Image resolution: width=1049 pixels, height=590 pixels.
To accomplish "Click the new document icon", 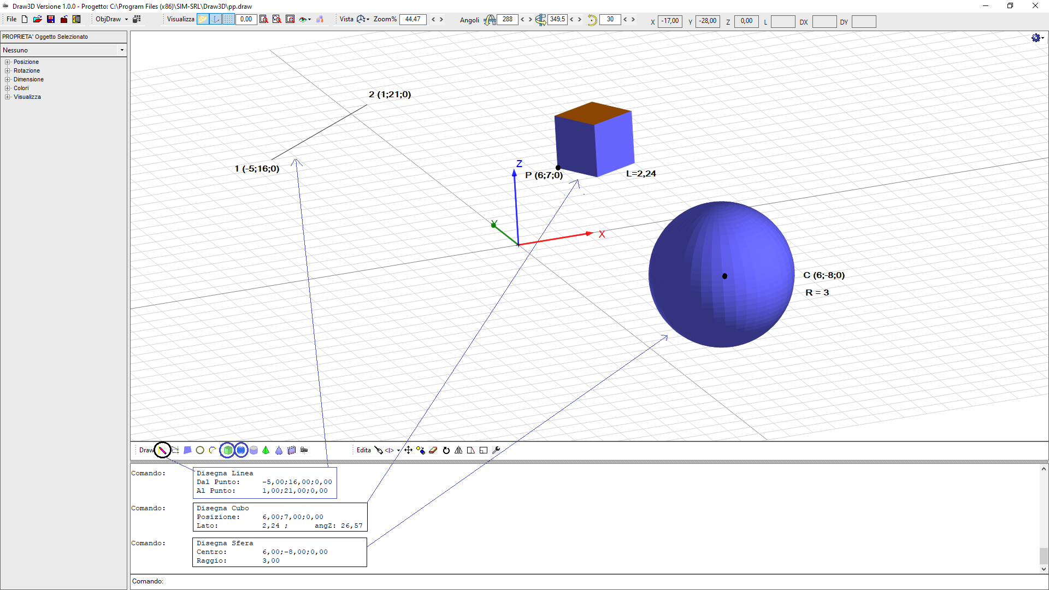I will click(25, 19).
